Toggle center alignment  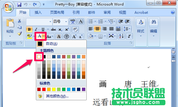coord(97,29)
